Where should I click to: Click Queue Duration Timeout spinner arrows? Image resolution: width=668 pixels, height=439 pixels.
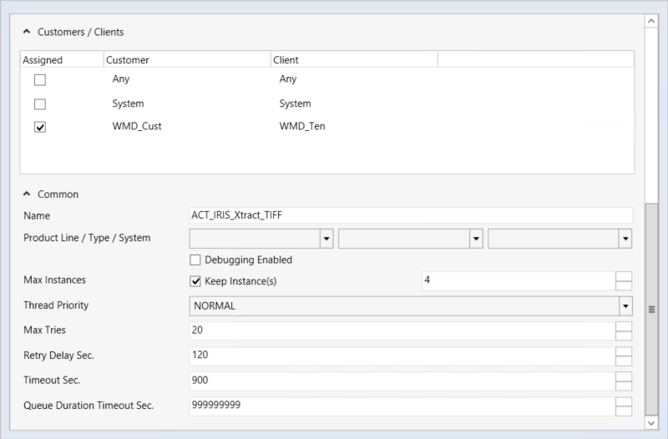tap(623, 406)
